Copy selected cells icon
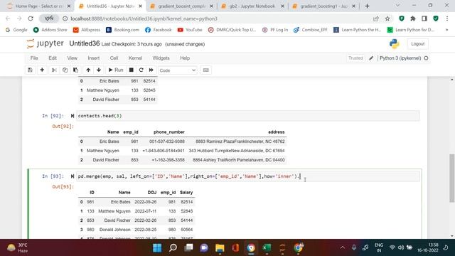This screenshot has height=256, width=455. tap(65, 70)
